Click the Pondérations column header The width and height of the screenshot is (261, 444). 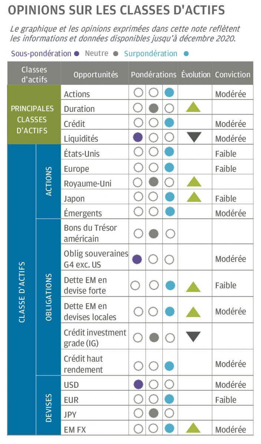tap(153, 74)
